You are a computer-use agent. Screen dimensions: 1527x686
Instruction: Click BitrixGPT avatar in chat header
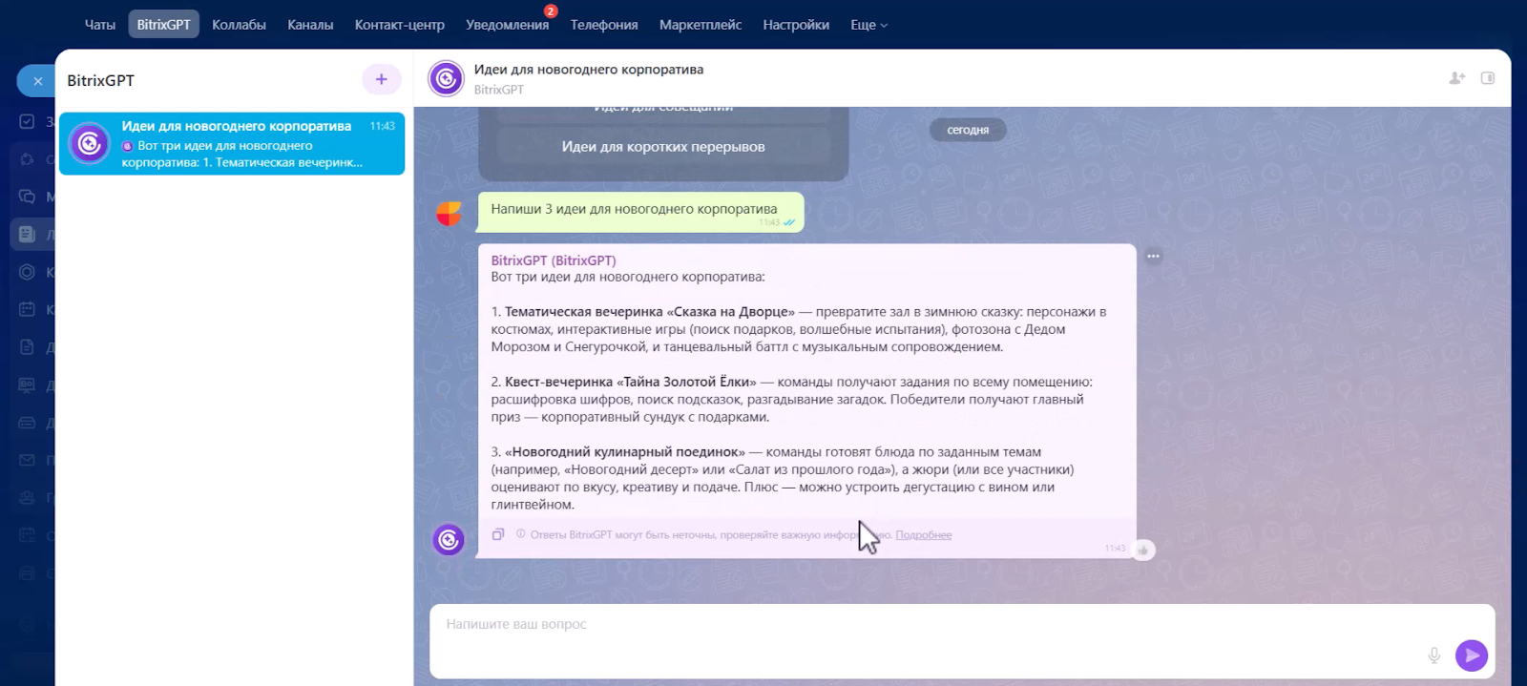point(446,78)
